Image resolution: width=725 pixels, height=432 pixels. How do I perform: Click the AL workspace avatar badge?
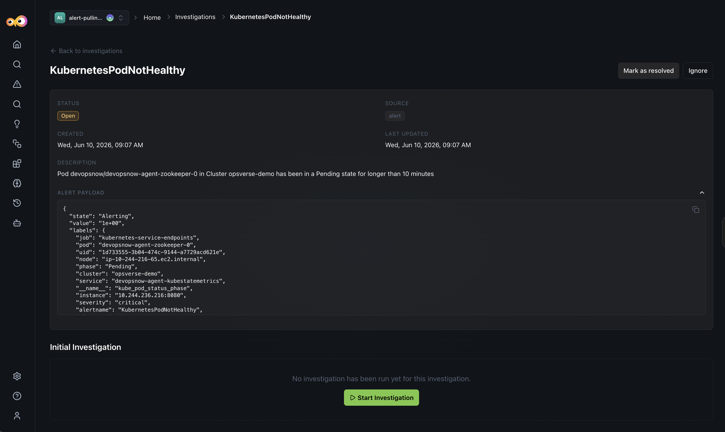[x=60, y=18]
